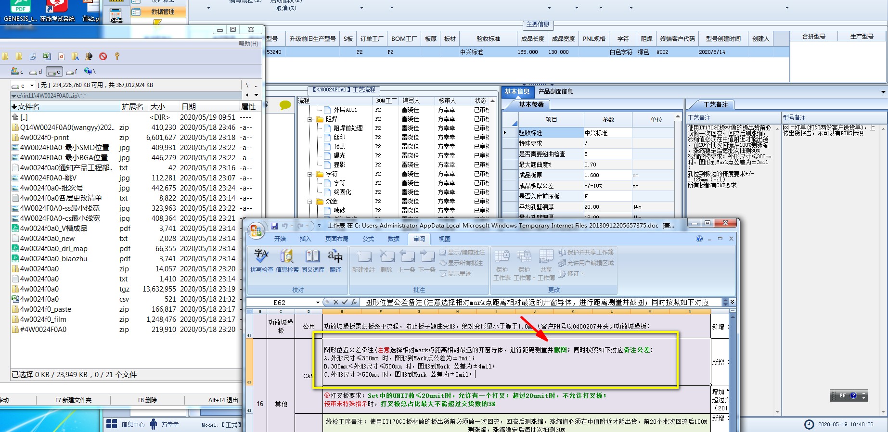888x432 pixels.
Task: Click the Excel icon in Total Commander toolbar
Action: pos(47,56)
